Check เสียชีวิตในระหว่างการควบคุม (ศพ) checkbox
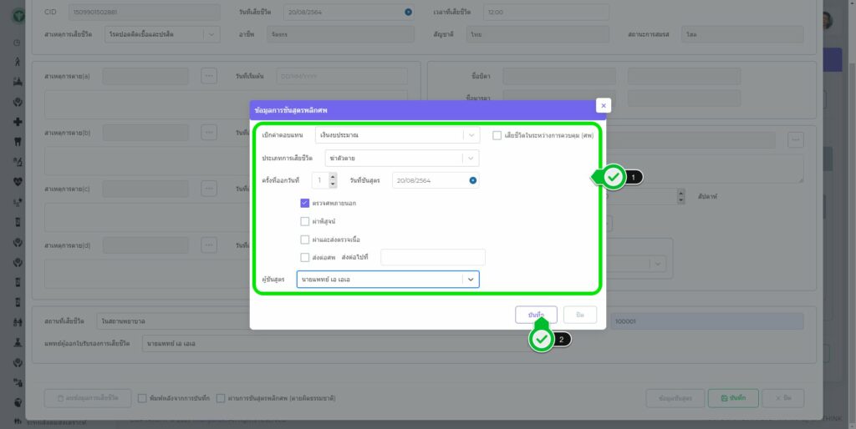This screenshot has height=429, width=856. (x=497, y=135)
